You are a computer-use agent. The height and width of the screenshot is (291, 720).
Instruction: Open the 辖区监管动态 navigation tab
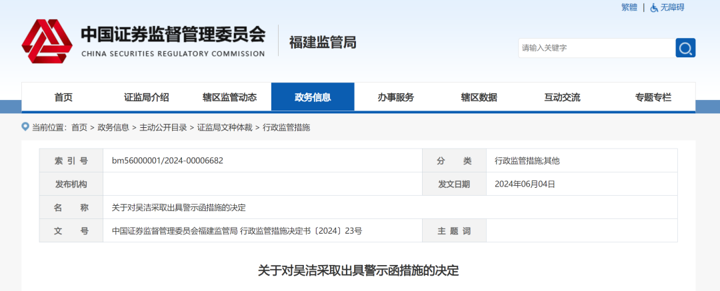(229, 97)
